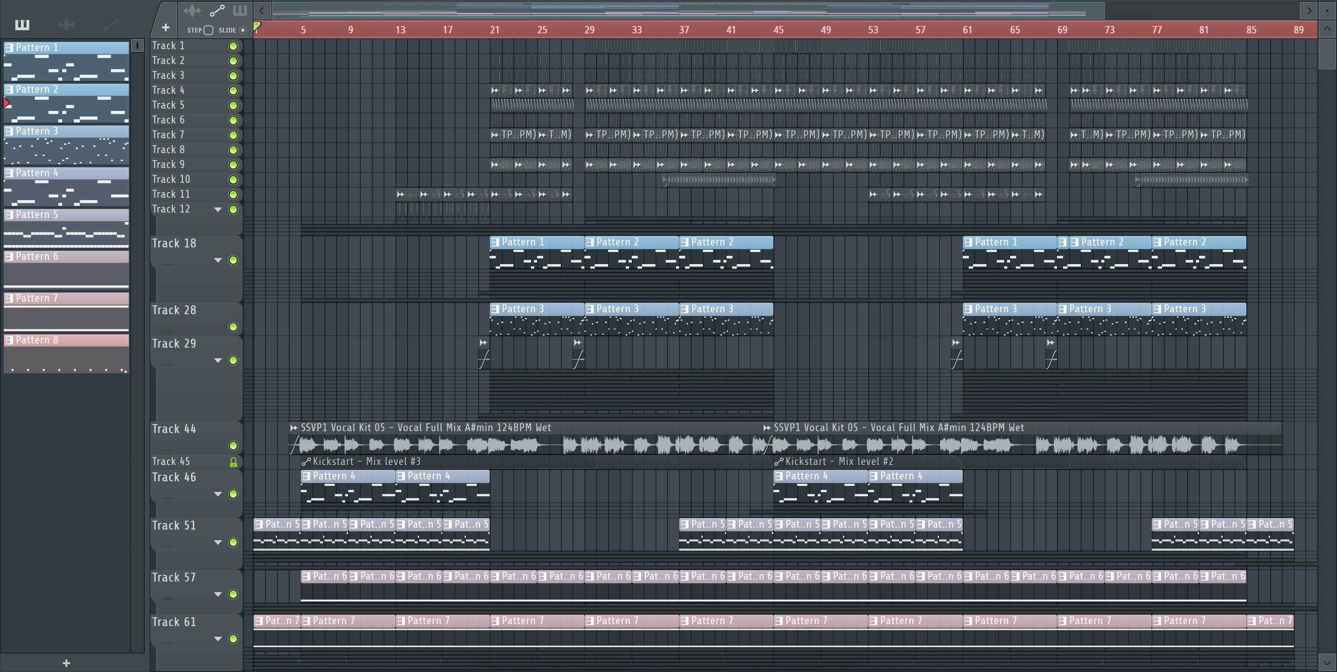Click the up arrow of the vertical scrollbar
Screen dimensions: 1337x672
[1327, 29]
